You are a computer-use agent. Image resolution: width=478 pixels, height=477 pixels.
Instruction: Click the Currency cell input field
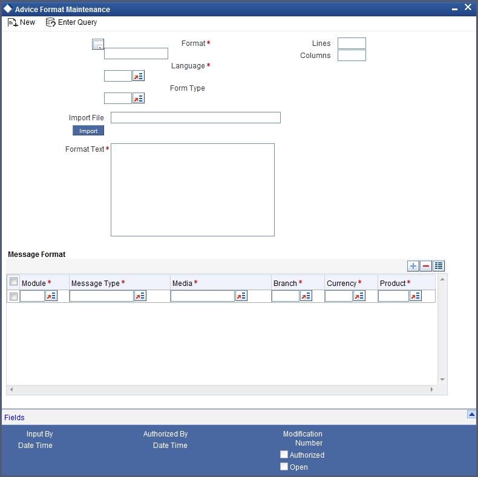pyautogui.click(x=339, y=296)
